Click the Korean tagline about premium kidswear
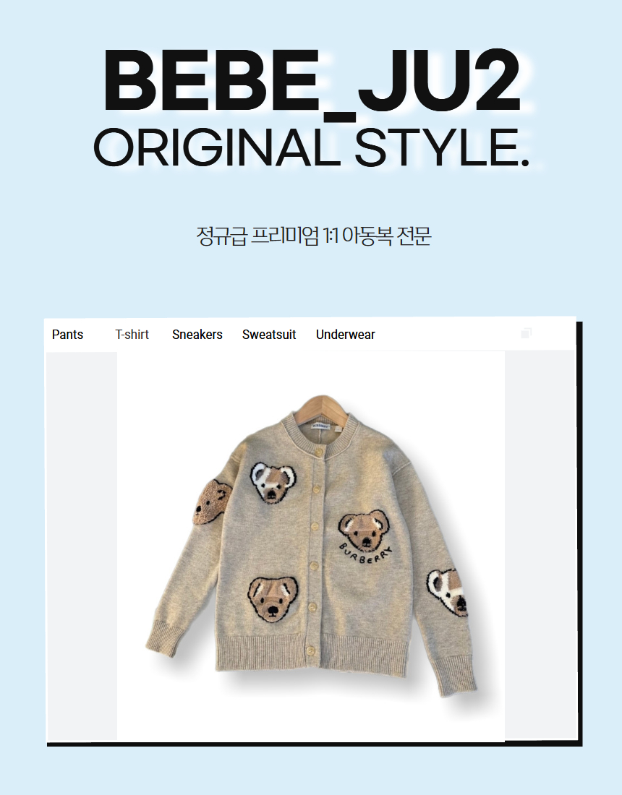The height and width of the screenshot is (795, 622). click(x=314, y=236)
